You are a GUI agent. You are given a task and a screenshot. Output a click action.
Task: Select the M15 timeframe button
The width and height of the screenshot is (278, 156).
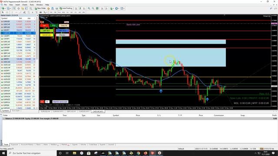59,12
